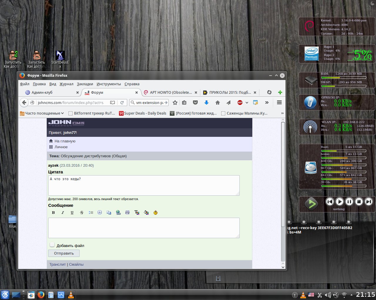Show more toolbar items via overflow chevron

coord(267,103)
